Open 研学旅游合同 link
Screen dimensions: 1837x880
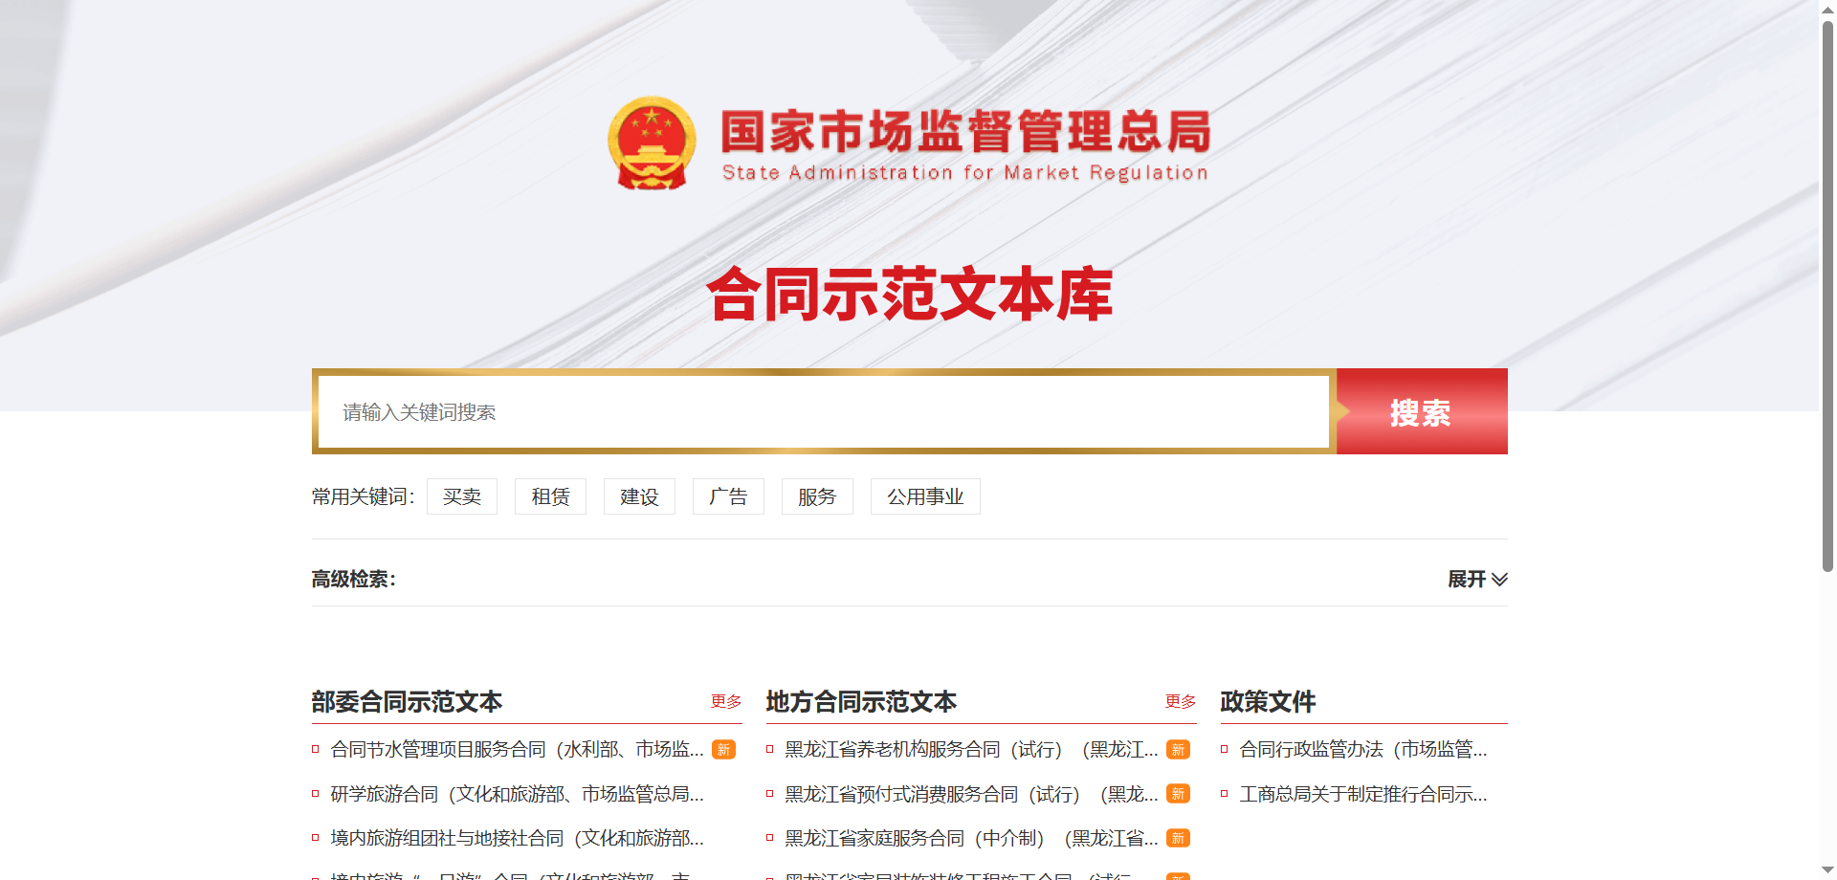(517, 794)
